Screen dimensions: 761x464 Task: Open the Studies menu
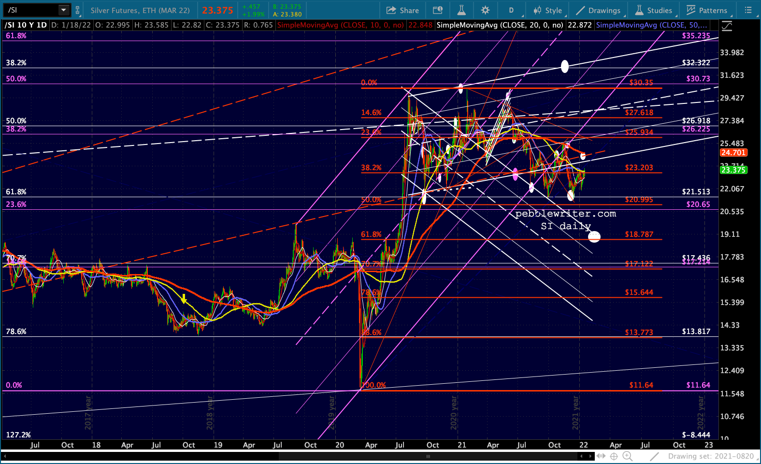(654, 10)
